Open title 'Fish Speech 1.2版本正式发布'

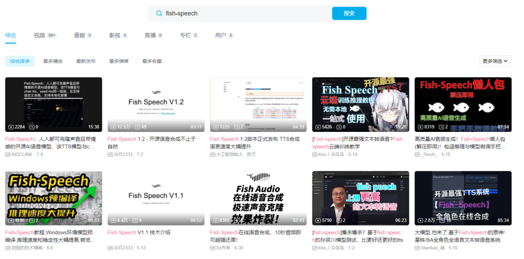tap(255, 143)
